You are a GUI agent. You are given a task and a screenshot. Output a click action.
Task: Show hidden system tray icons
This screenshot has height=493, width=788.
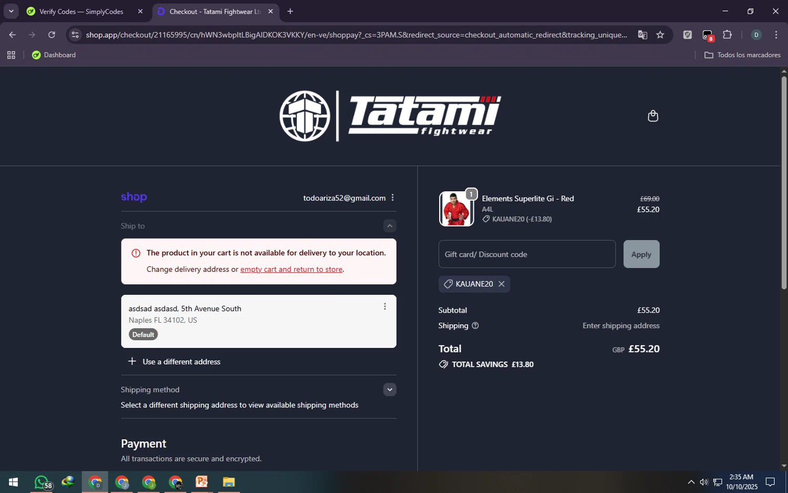point(691,482)
